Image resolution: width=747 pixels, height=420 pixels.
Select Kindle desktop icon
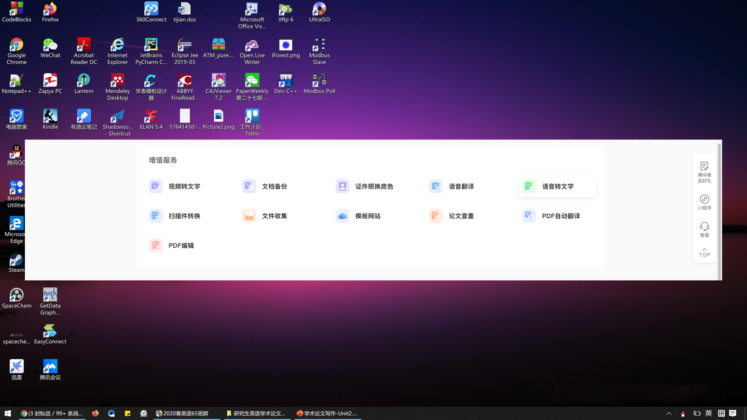pos(50,120)
